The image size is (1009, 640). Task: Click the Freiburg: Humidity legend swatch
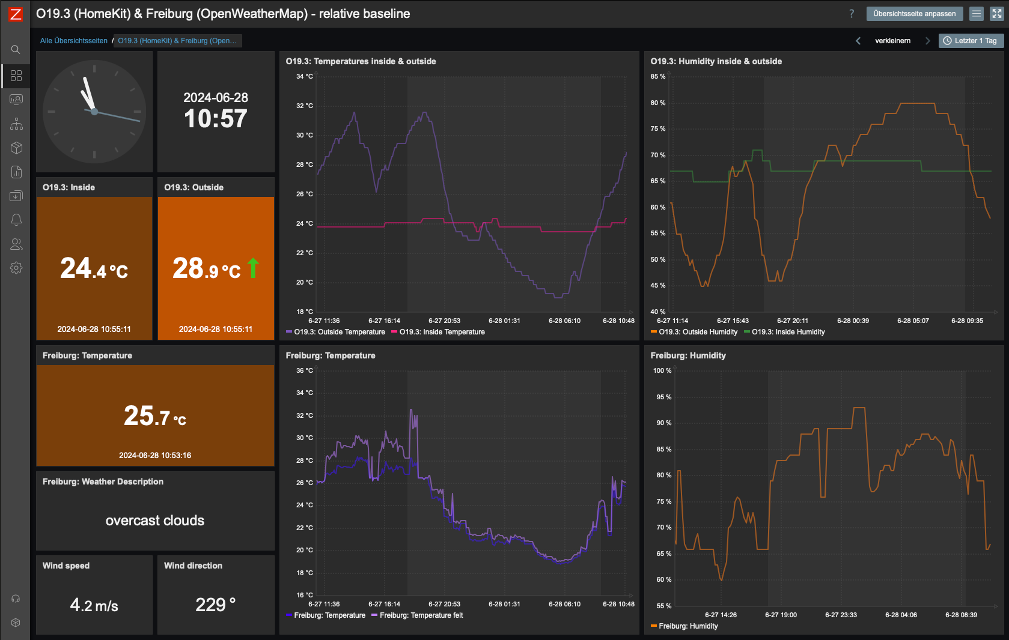click(654, 626)
